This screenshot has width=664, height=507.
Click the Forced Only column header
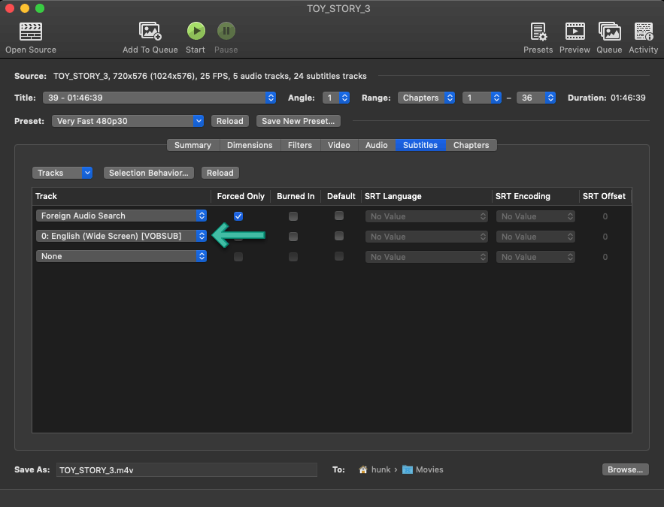pos(241,196)
